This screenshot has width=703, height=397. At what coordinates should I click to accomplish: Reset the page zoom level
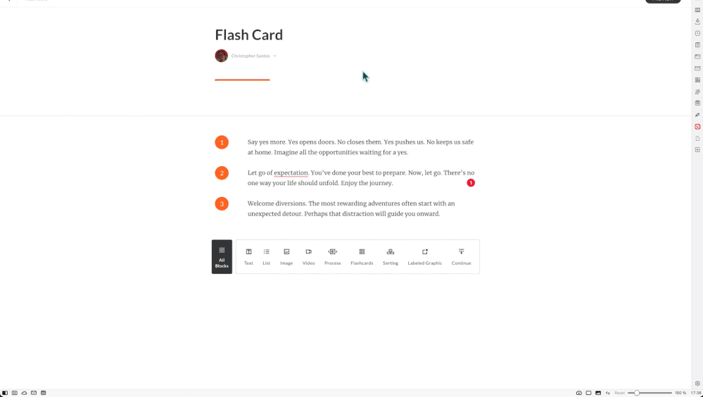(619, 393)
